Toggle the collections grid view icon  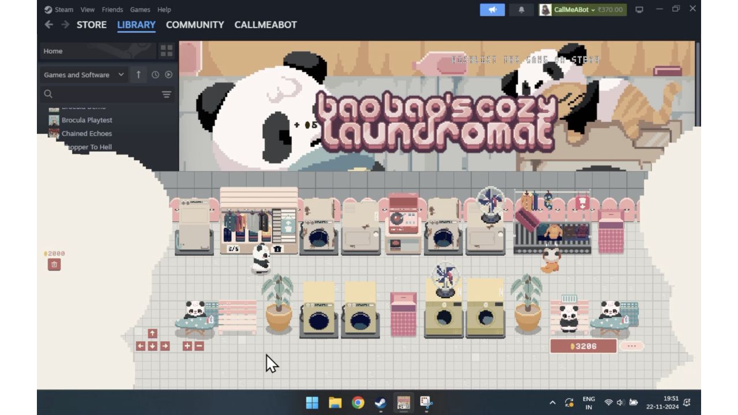click(x=167, y=51)
